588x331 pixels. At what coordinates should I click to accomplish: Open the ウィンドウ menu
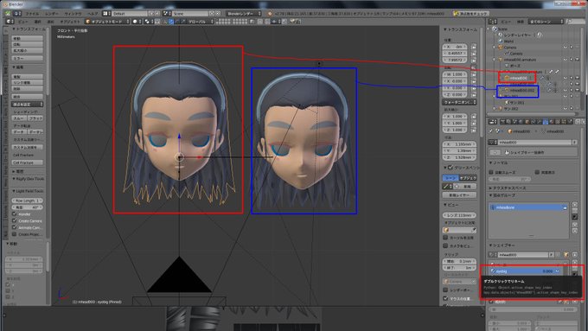tap(73, 14)
